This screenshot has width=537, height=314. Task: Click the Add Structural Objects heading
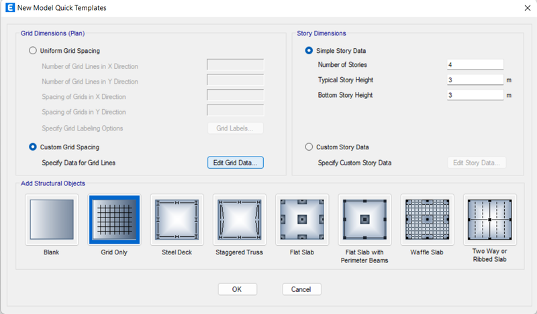pyautogui.click(x=53, y=183)
